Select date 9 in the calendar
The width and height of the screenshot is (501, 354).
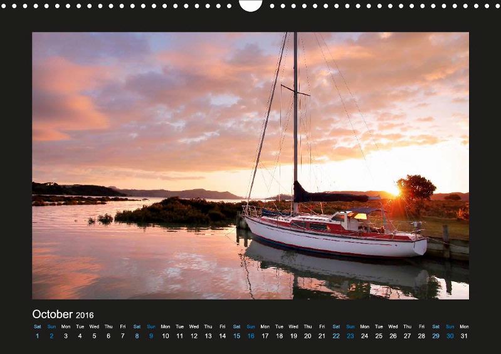[x=151, y=336]
